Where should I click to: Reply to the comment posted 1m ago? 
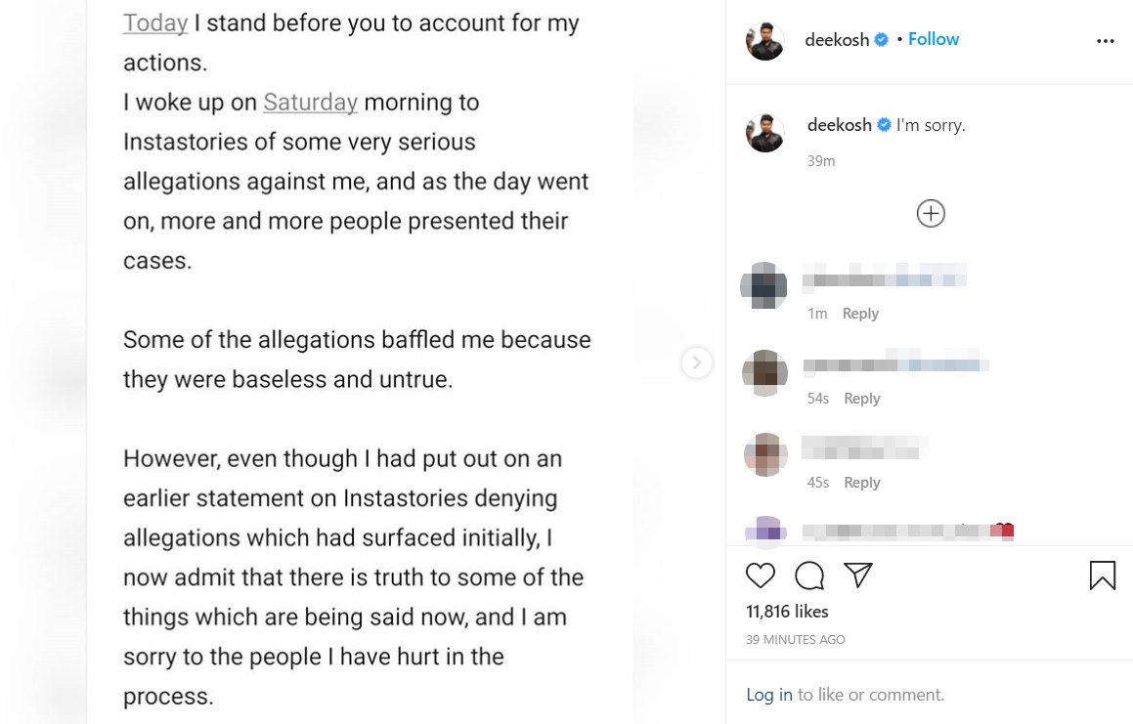coord(860,314)
